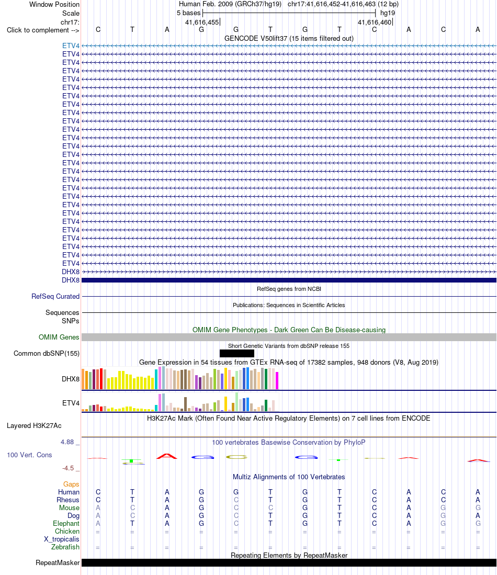Select the X_tropicalis alignment row label
This screenshot has height=575, width=497.
point(62,539)
